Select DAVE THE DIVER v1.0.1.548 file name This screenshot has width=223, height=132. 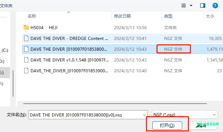click(70, 60)
